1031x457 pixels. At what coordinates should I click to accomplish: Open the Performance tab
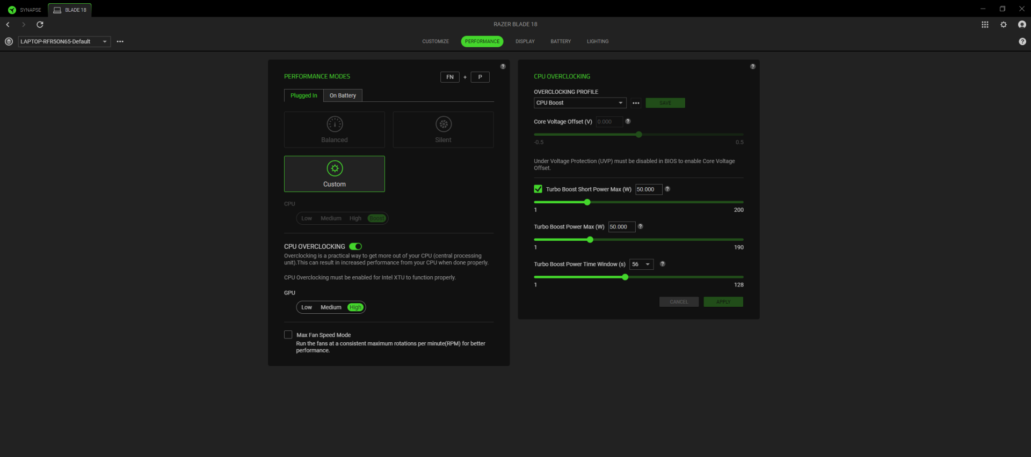(x=482, y=41)
